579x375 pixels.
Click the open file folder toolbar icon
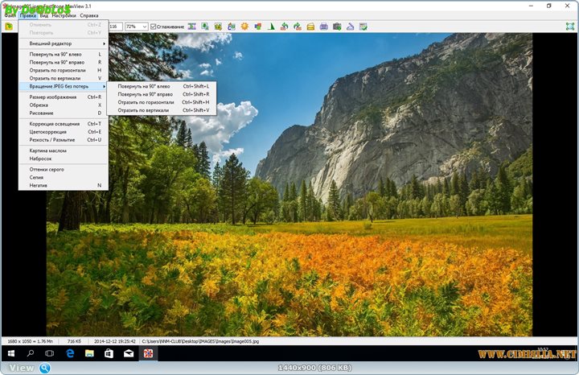[x=8, y=27]
